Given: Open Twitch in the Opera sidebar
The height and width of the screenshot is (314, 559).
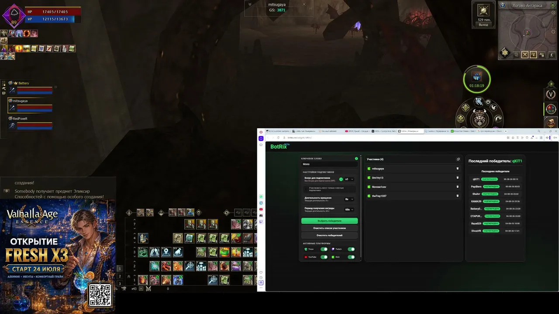Looking at the screenshot, I should click(261, 222).
